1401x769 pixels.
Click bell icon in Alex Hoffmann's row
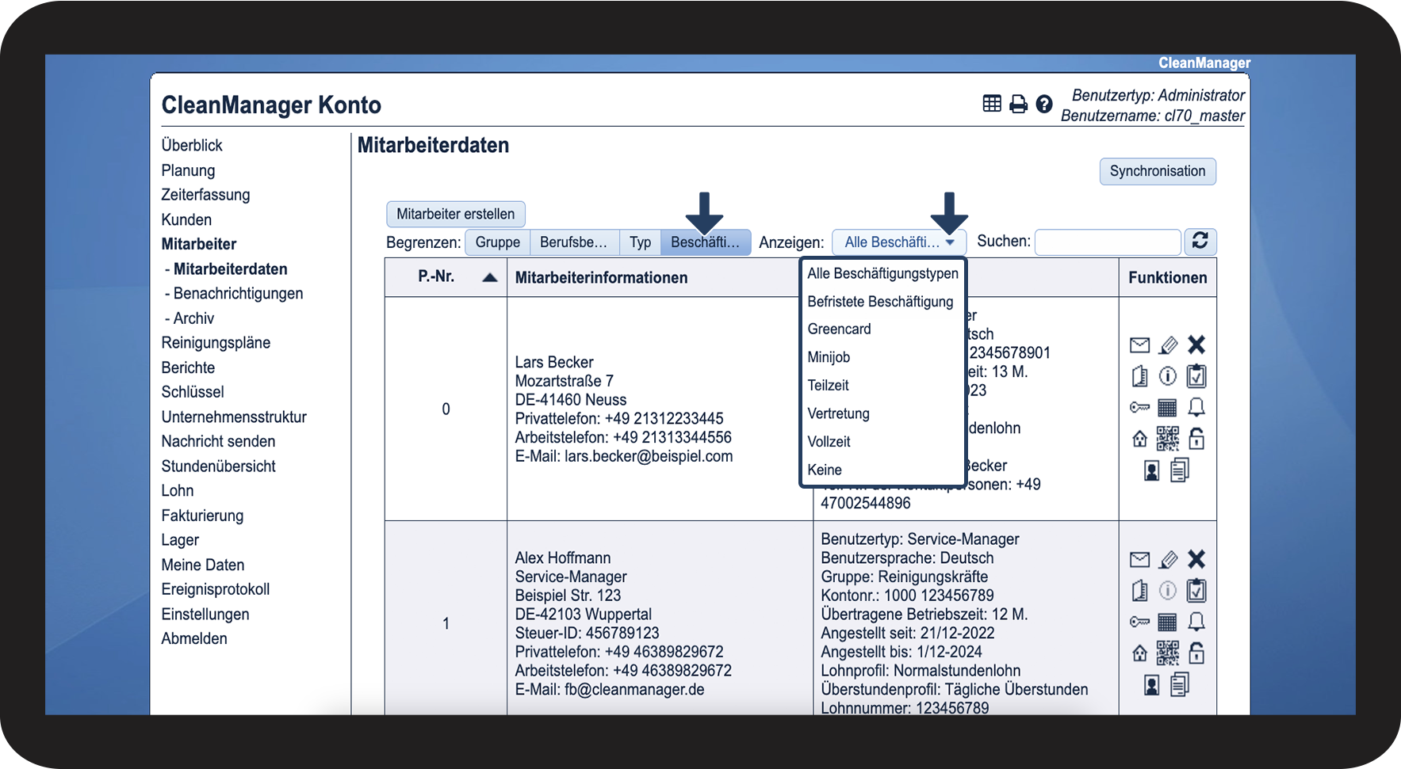pos(1196,622)
